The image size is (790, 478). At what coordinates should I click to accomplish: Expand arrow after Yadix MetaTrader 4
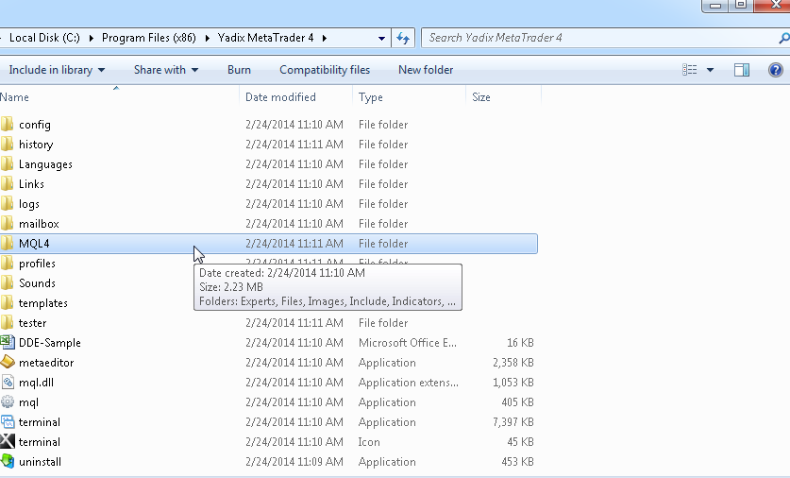324,38
